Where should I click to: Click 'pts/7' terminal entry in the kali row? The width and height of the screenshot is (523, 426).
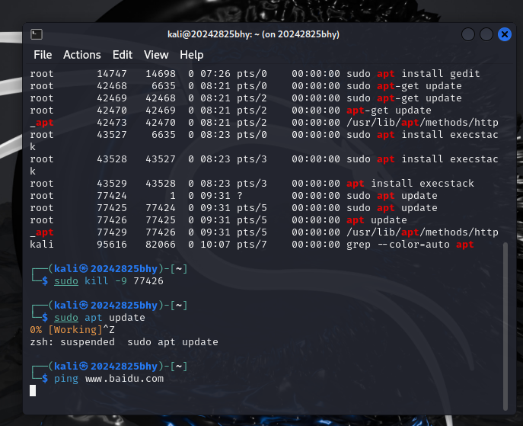251,245
